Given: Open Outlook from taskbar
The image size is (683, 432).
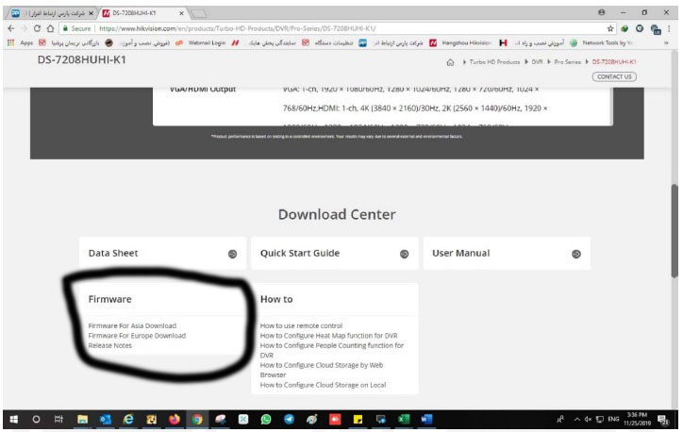Looking at the screenshot, I should 105,420.
